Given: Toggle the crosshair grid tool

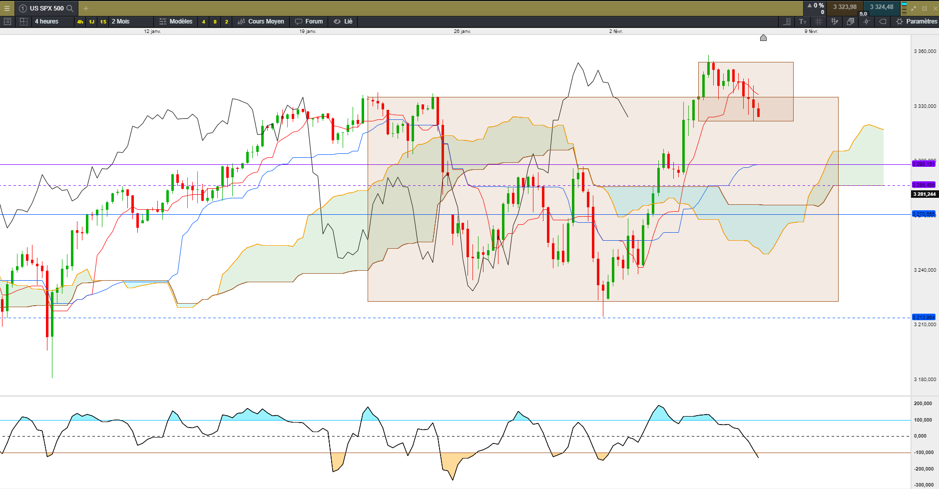Looking at the screenshot, I should [819, 21].
